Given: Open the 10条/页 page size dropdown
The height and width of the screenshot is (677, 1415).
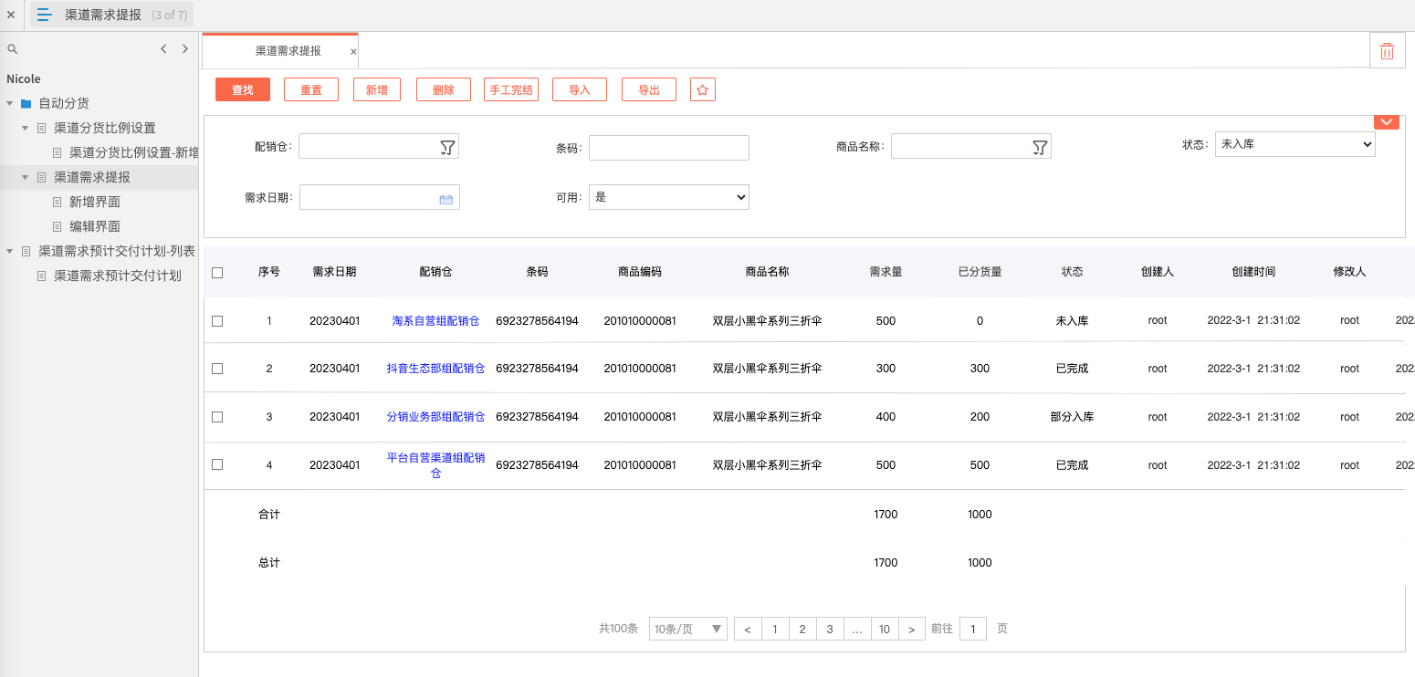Looking at the screenshot, I should coord(687,629).
